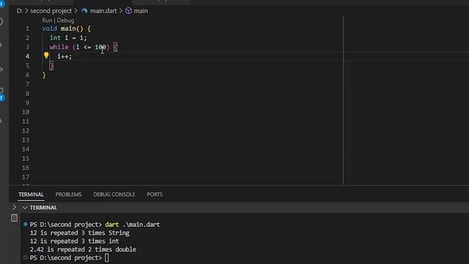Click the 100 value in the while condition
This screenshot has width=469, height=264.
[x=100, y=47]
